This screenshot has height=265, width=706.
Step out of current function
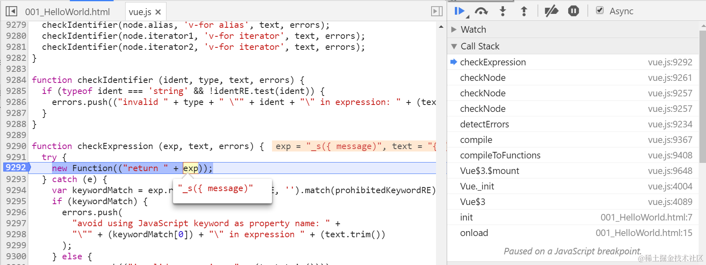(524, 11)
